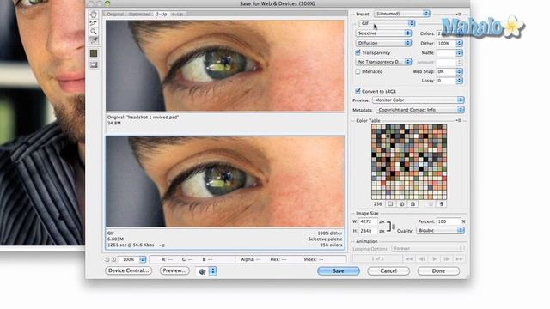The image size is (550, 309).
Task: Select the original image preview pane
Action: click(x=225, y=66)
